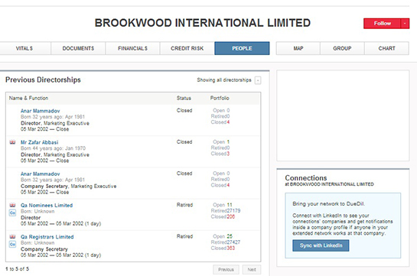Open Anar Mammadov Director profile link

40,111
